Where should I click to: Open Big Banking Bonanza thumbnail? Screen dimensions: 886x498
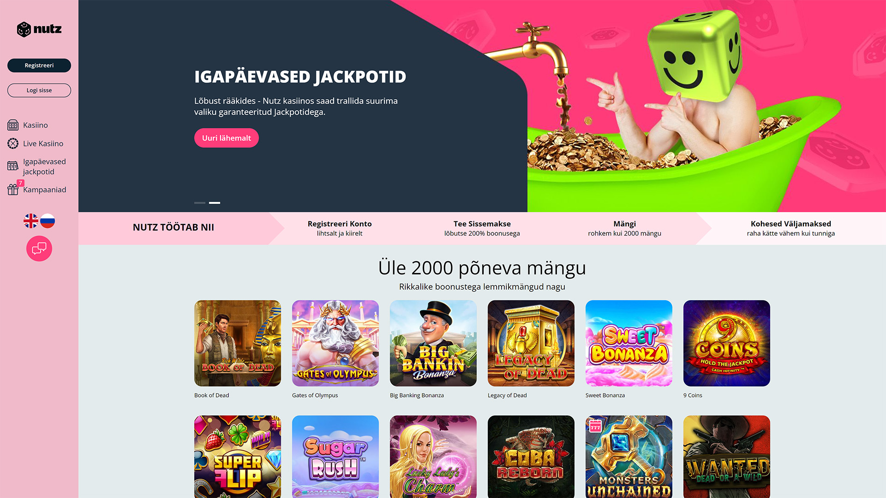(433, 343)
